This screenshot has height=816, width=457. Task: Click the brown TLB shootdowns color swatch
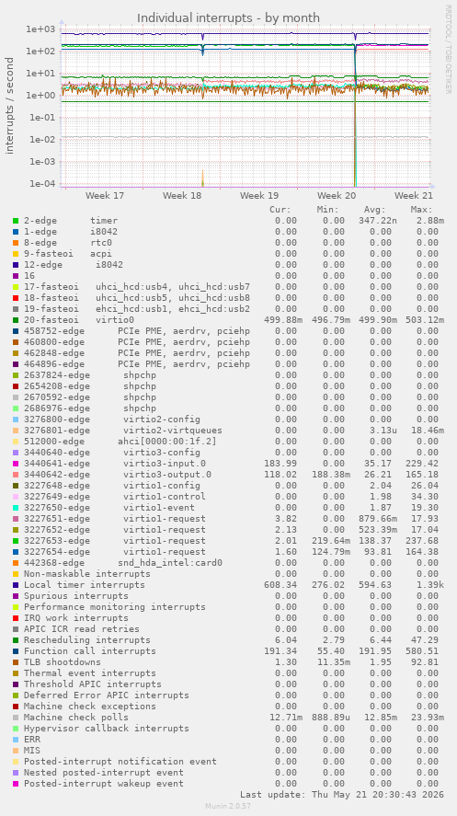coord(16,662)
